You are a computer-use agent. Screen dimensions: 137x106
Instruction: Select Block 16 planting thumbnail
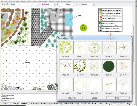[x=66, y=48]
